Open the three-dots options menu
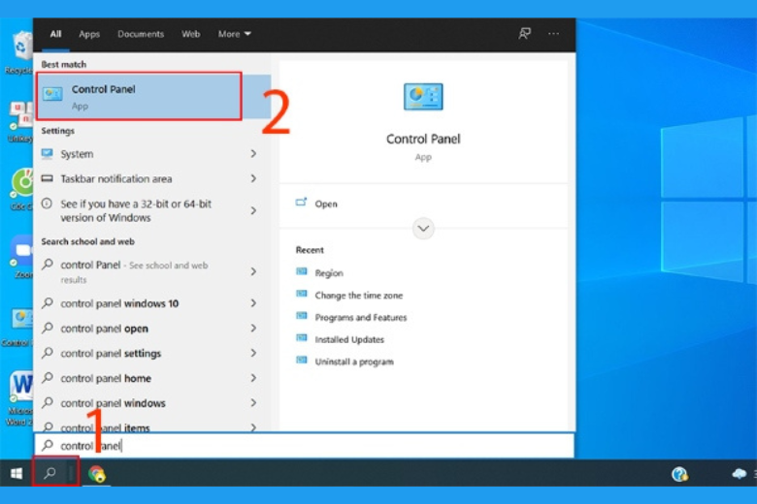The height and width of the screenshot is (504, 757). tap(553, 34)
